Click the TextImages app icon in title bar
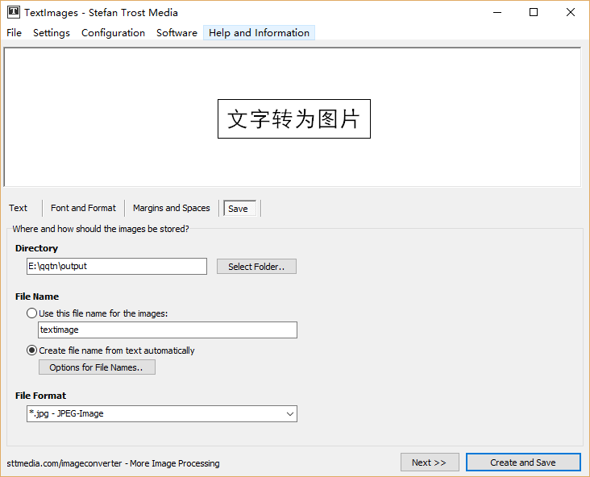This screenshot has height=477, width=590. coord(13,12)
